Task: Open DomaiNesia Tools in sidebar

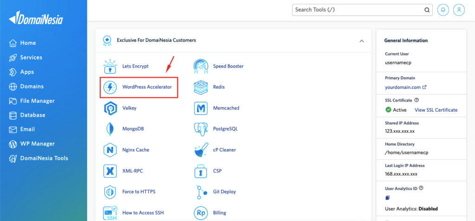Action: (x=38, y=158)
